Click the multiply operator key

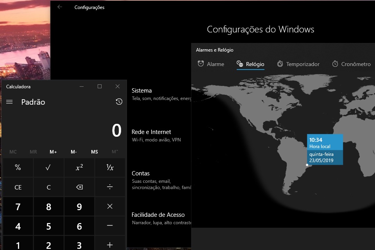tap(110, 207)
